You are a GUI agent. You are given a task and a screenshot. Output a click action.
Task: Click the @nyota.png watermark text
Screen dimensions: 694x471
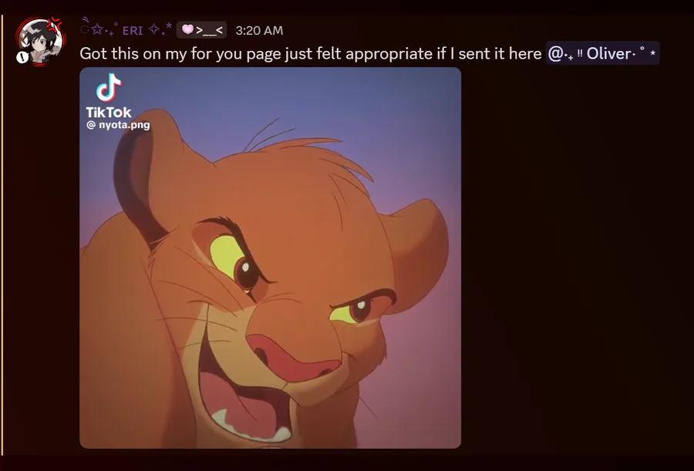pyautogui.click(x=118, y=125)
